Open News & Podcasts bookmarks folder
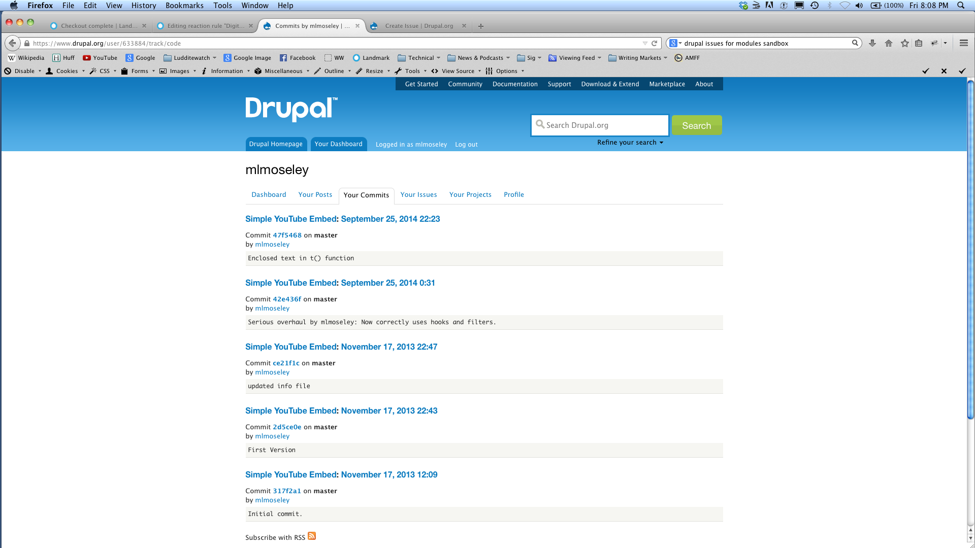 (479, 58)
